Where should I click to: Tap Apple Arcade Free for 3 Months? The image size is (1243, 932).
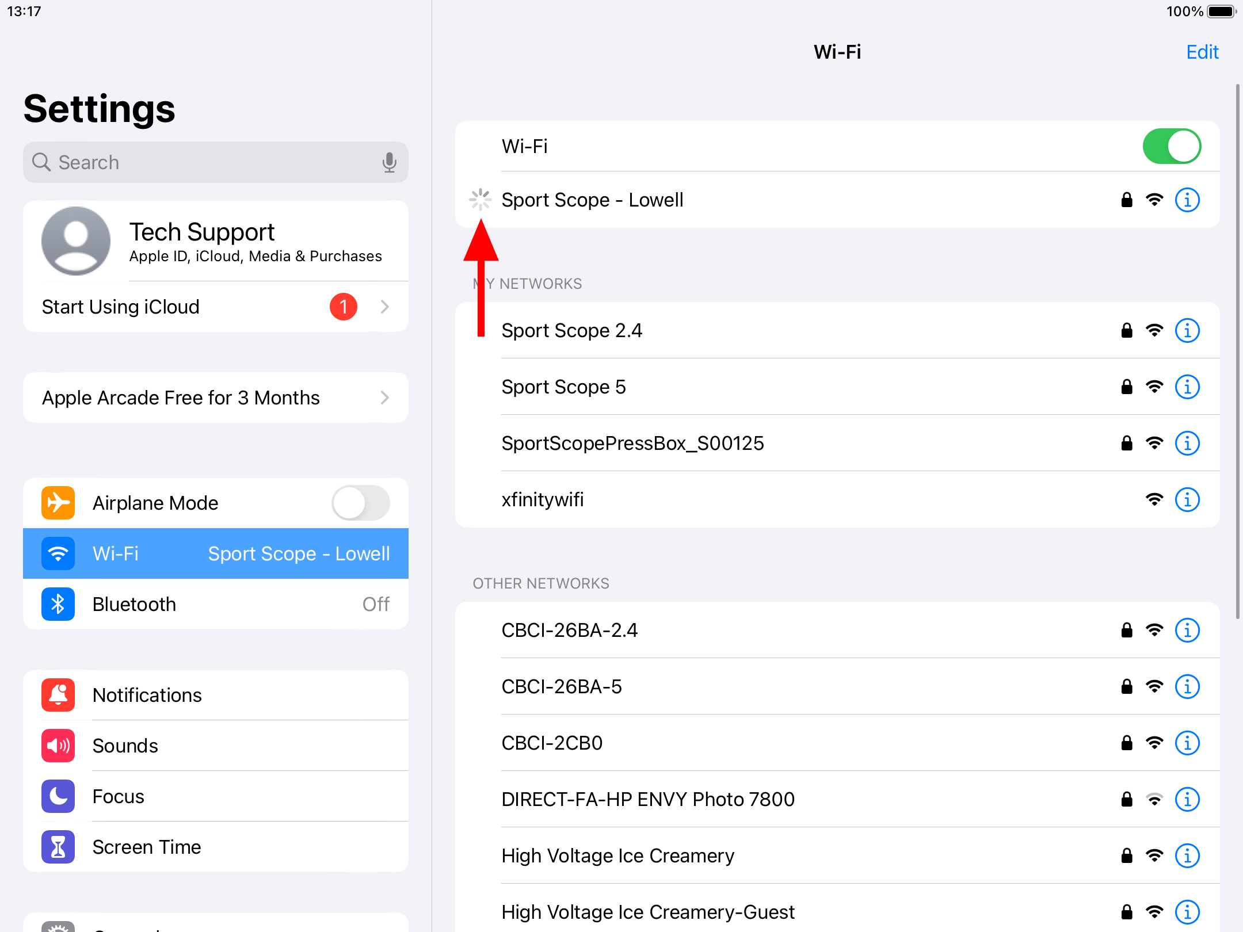(x=216, y=398)
